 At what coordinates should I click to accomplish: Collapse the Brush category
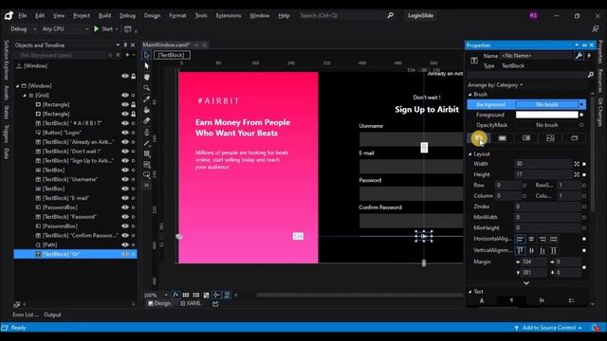[x=470, y=95]
